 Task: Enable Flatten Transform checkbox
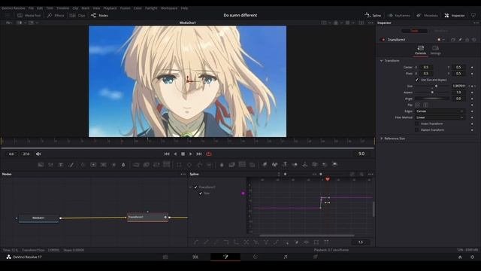pyautogui.click(x=417, y=130)
